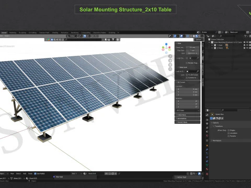Open the node editor View menu

coord(12,173)
